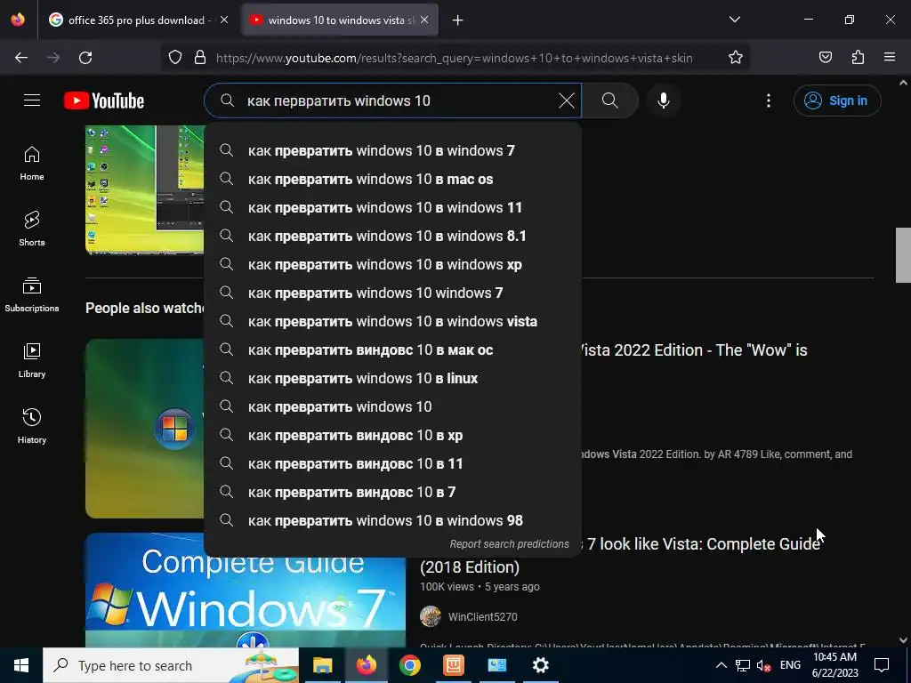Click the YouTube search magnifier button
This screenshot has height=683, width=911.
click(x=610, y=100)
